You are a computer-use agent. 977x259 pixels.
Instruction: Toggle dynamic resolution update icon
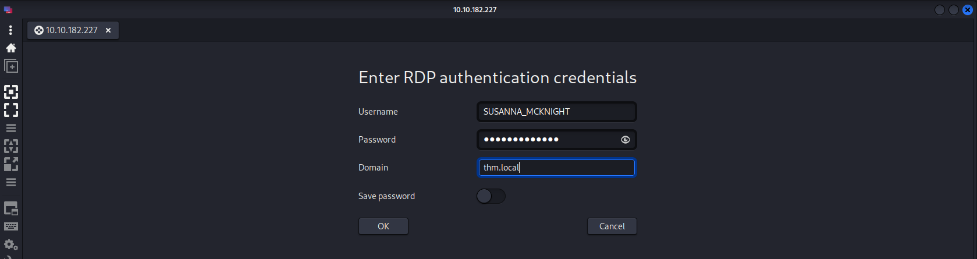click(x=11, y=146)
